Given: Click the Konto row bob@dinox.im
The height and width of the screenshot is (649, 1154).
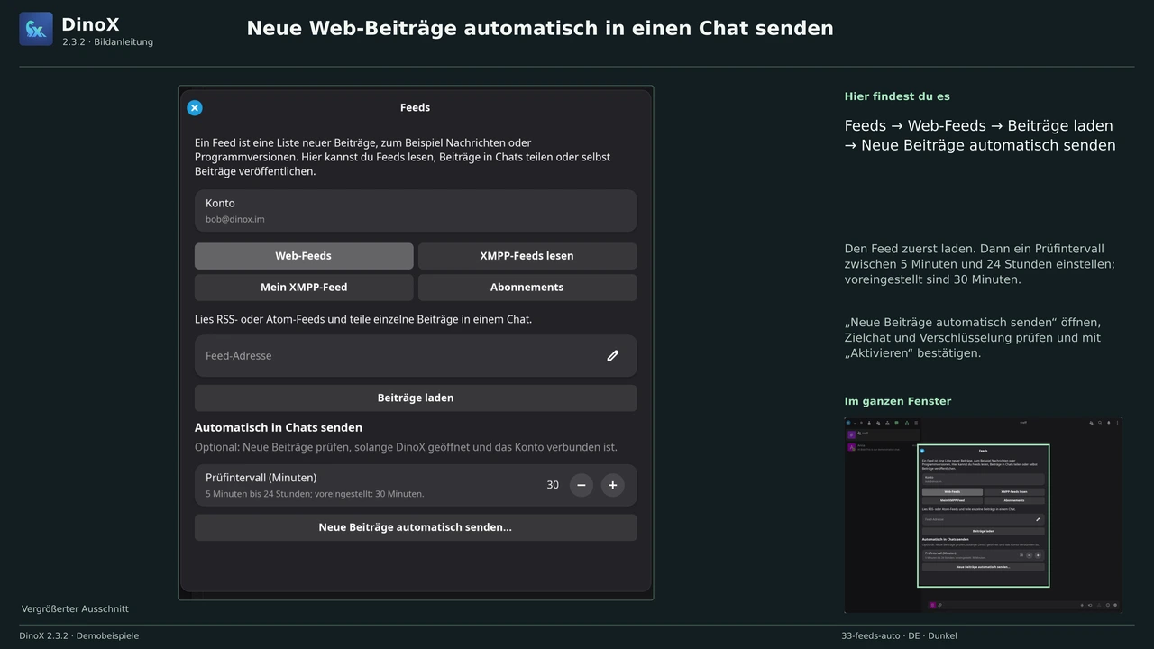Looking at the screenshot, I should (x=416, y=211).
